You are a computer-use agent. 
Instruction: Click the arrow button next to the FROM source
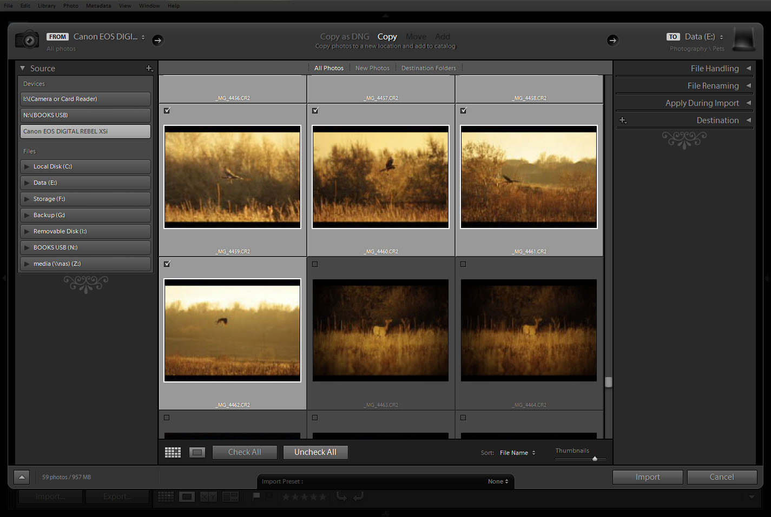pos(157,40)
